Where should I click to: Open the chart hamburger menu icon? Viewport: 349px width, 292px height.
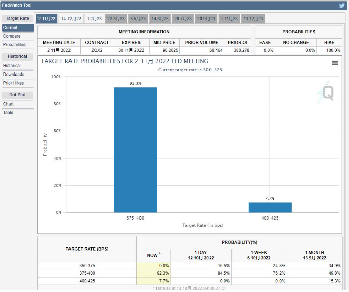pyautogui.click(x=335, y=63)
